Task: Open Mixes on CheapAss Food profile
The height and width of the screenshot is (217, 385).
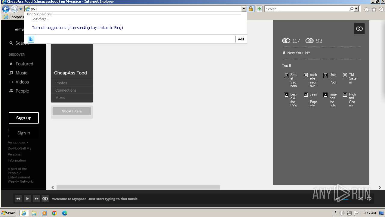Action: pos(60,98)
